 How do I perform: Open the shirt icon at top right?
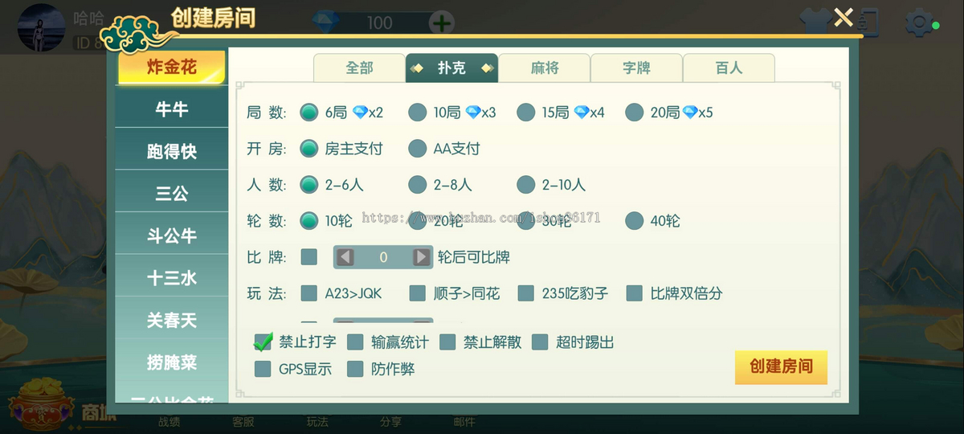coord(815,23)
